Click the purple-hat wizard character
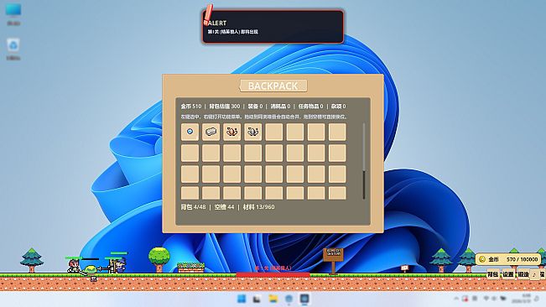The height and width of the screenshot is (307, 546). (120, 266)
